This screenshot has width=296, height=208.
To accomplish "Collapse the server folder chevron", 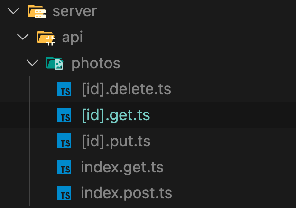I will (x=14, y=11).
